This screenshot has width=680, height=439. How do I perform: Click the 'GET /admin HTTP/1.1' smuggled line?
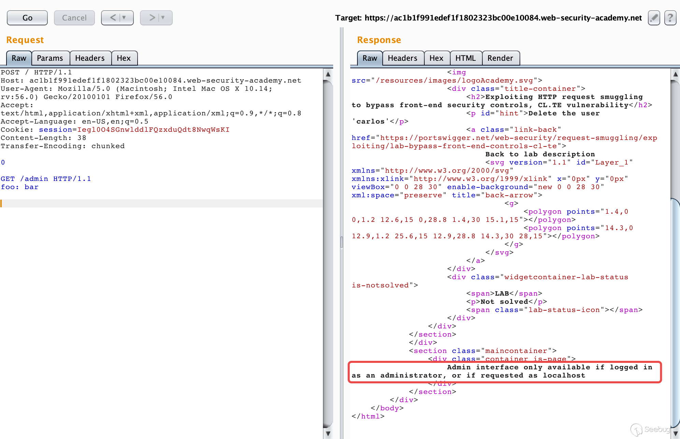46,179
